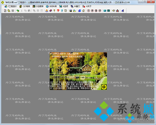The width and height of the screenshot is (156, 125).
Task: Click the speaker sound icon
Action: (x=113, y=11)
